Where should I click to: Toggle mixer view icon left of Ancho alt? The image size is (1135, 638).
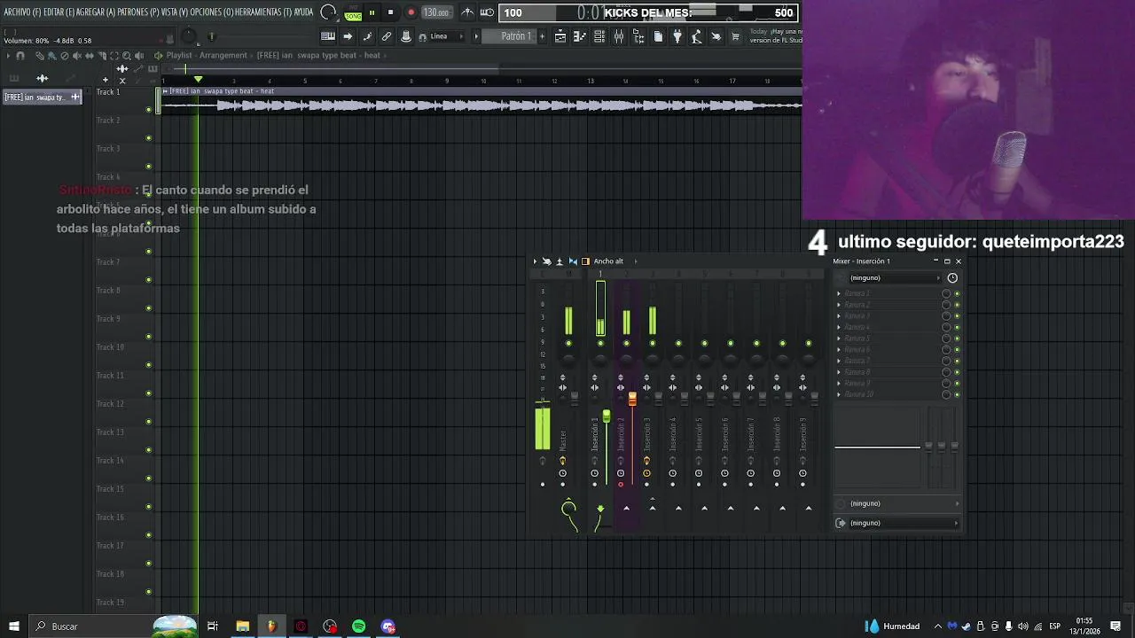coord(585,261)
